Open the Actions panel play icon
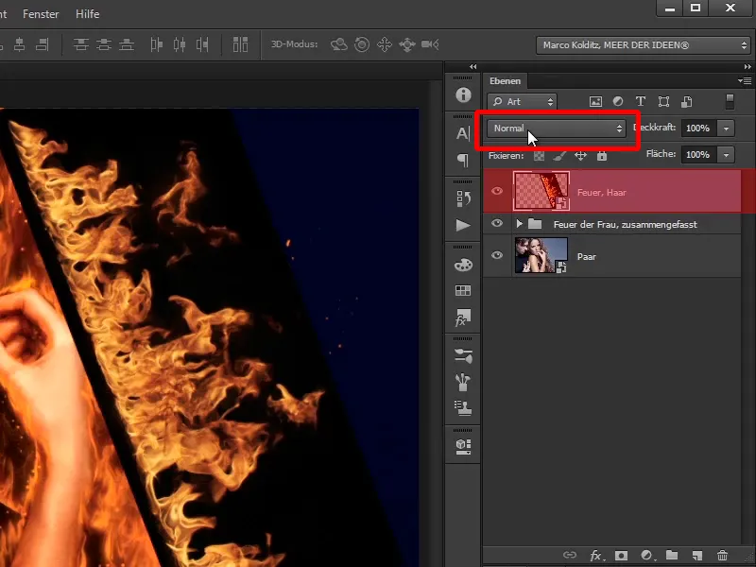This screenshot has height=567, width=756. 463,225
